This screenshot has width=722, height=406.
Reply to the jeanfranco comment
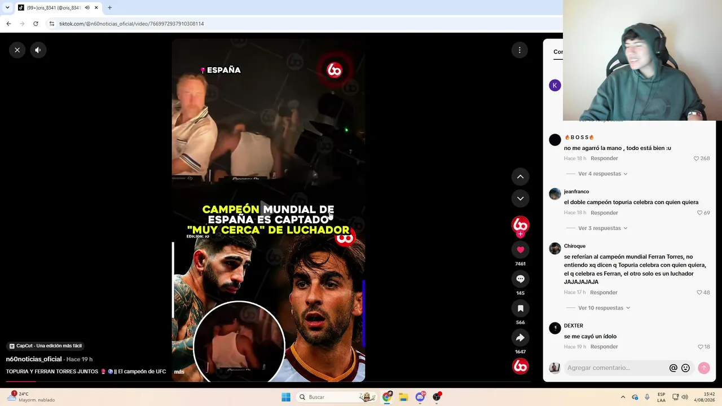(604, 213)
